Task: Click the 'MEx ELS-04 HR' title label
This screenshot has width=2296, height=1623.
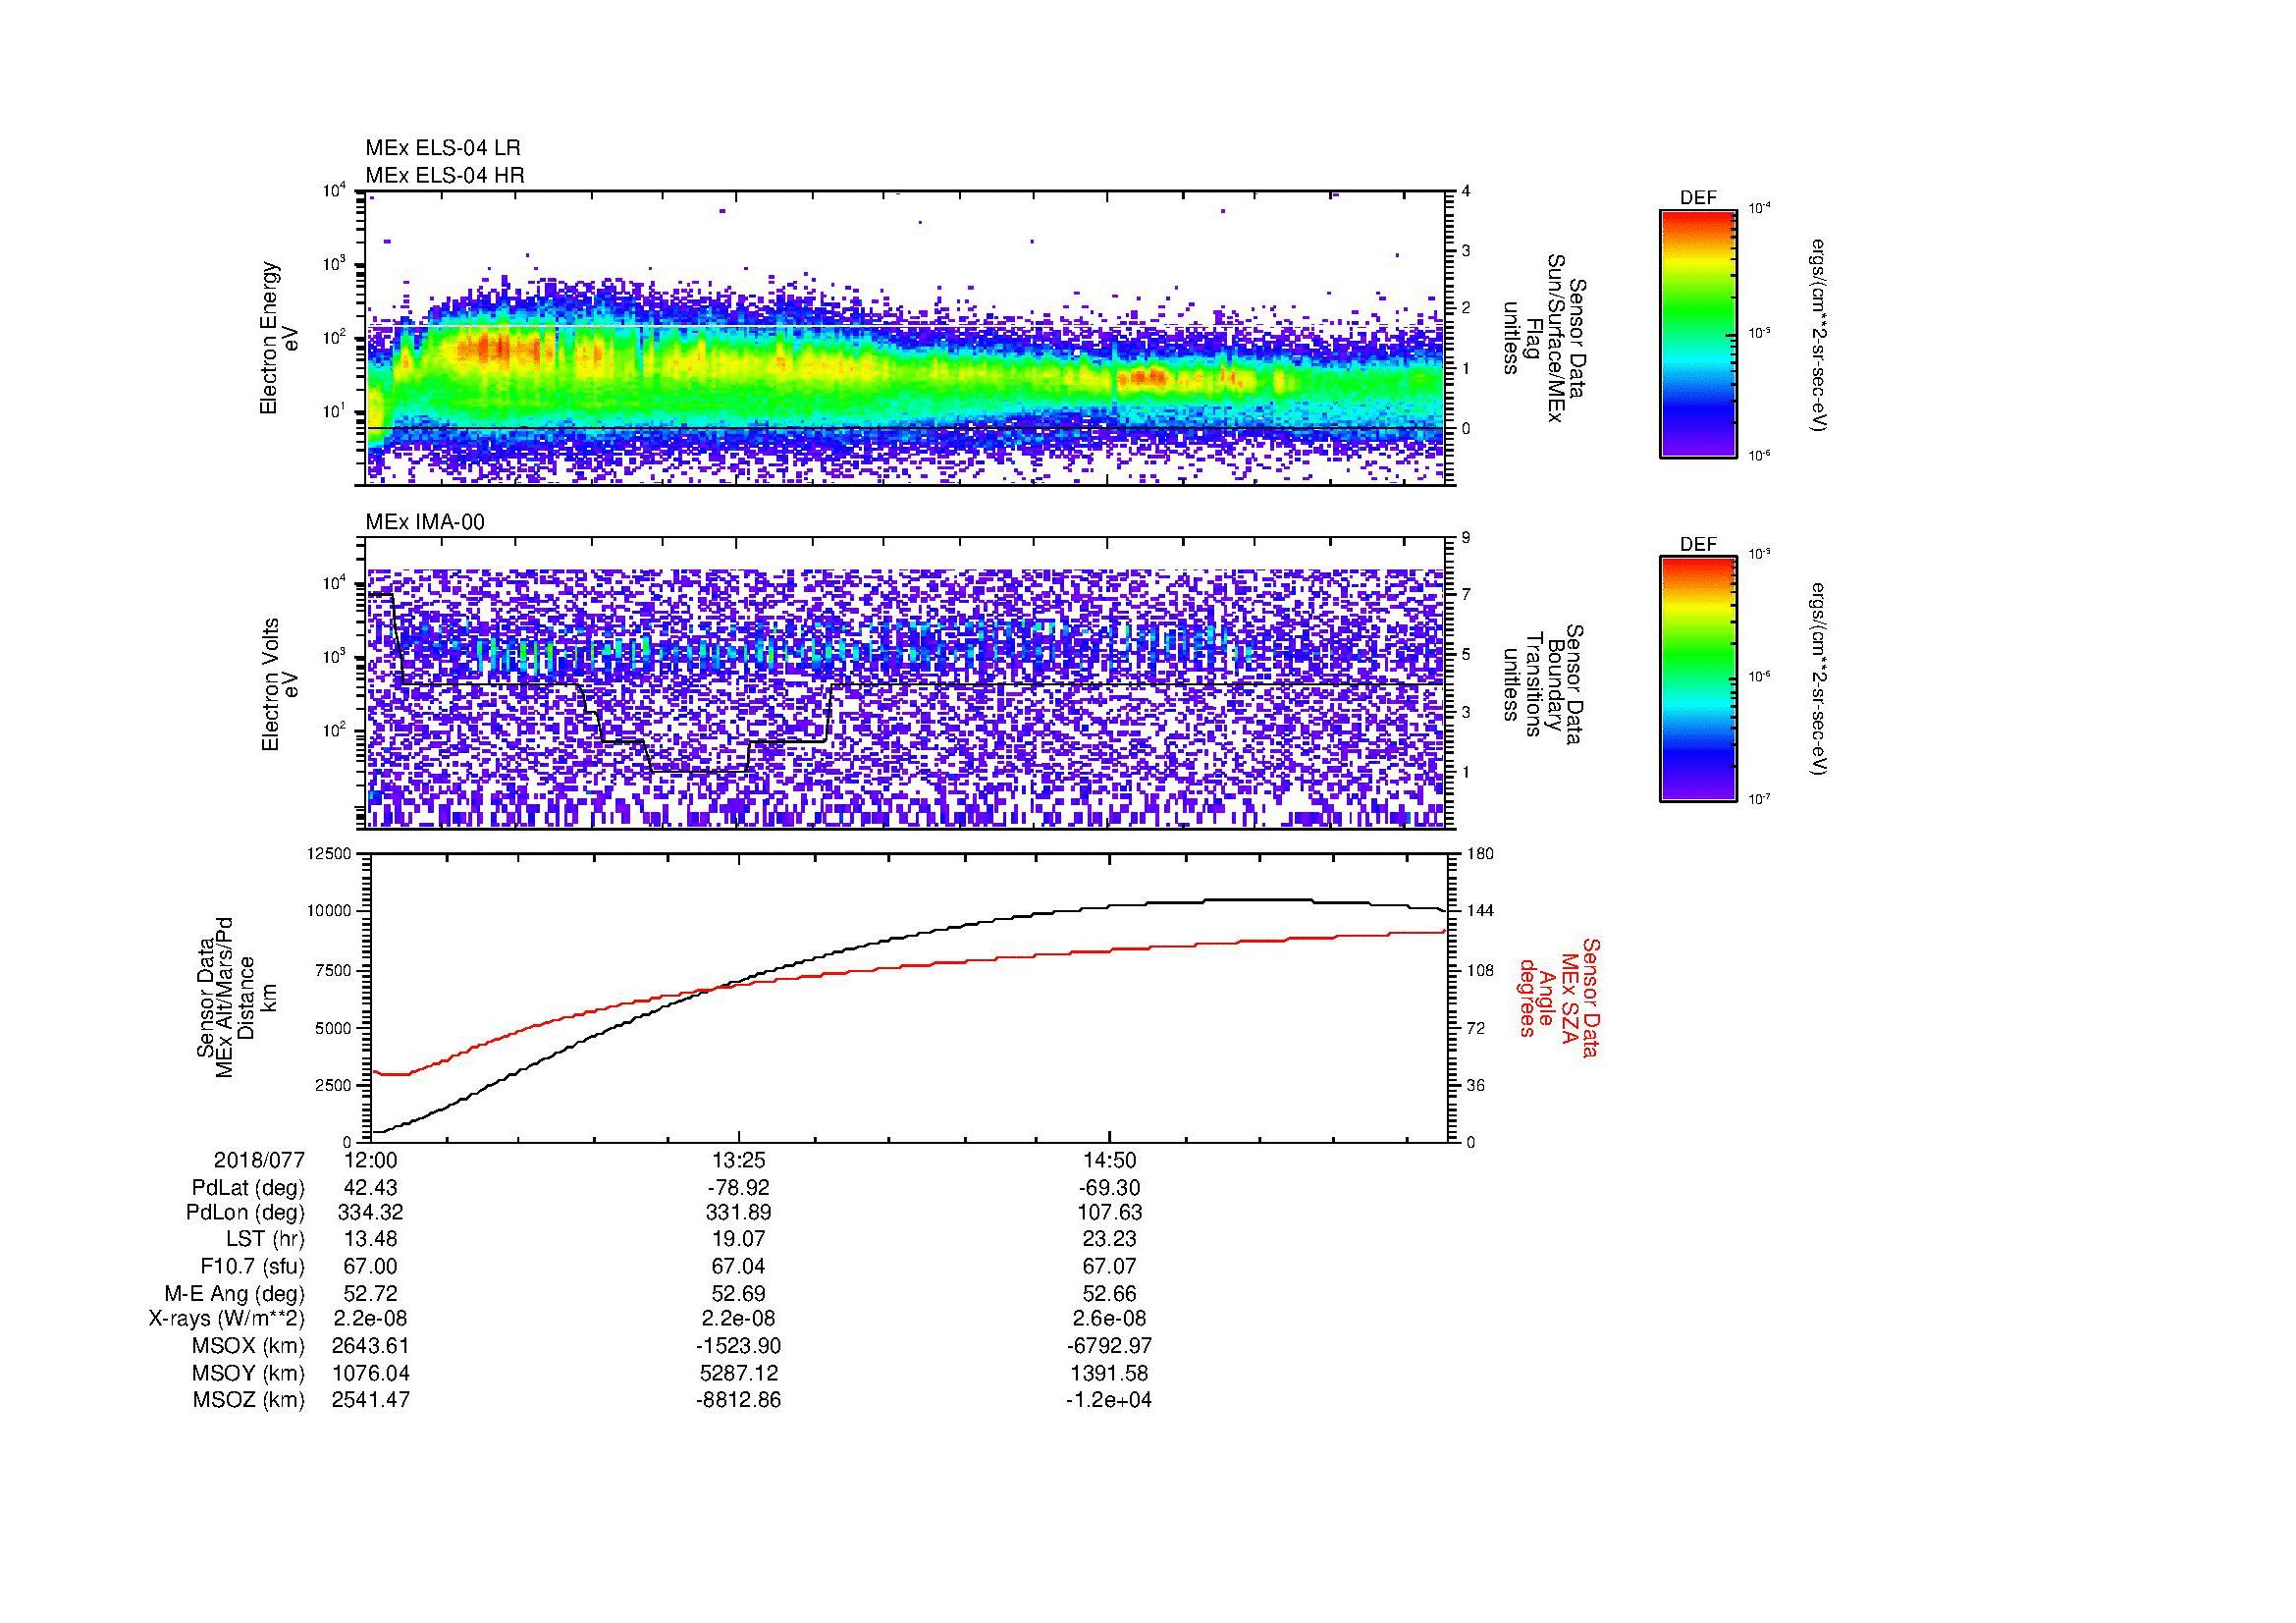Action: click(445, 175)
